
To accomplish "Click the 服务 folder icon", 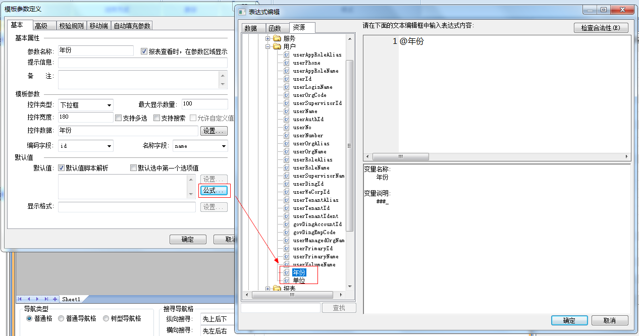I will click(x=277, y=38).
